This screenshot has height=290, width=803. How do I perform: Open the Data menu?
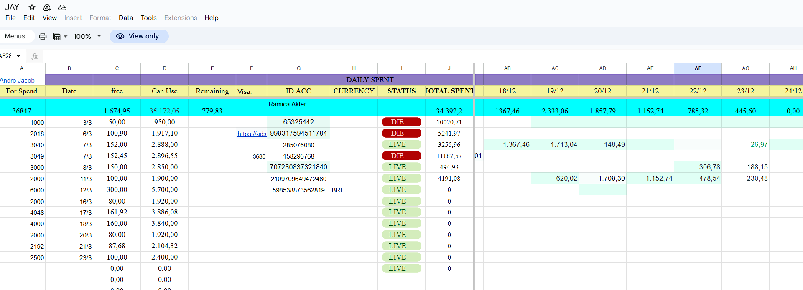click(x=126, y=18)
